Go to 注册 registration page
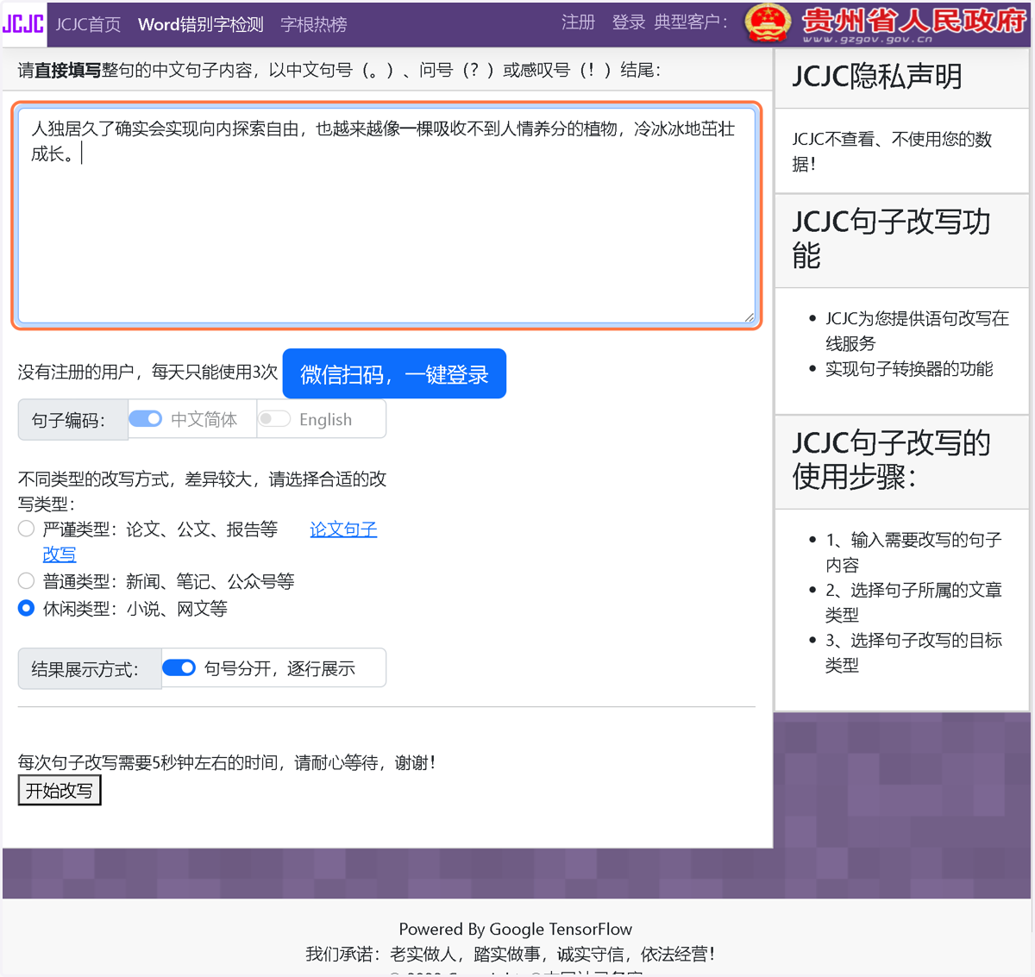The height and width of the screenshot is (977, 1035). pyautogui.click(x=578, y=22)
